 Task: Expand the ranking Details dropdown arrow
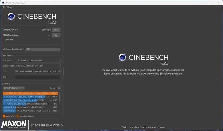59,88
